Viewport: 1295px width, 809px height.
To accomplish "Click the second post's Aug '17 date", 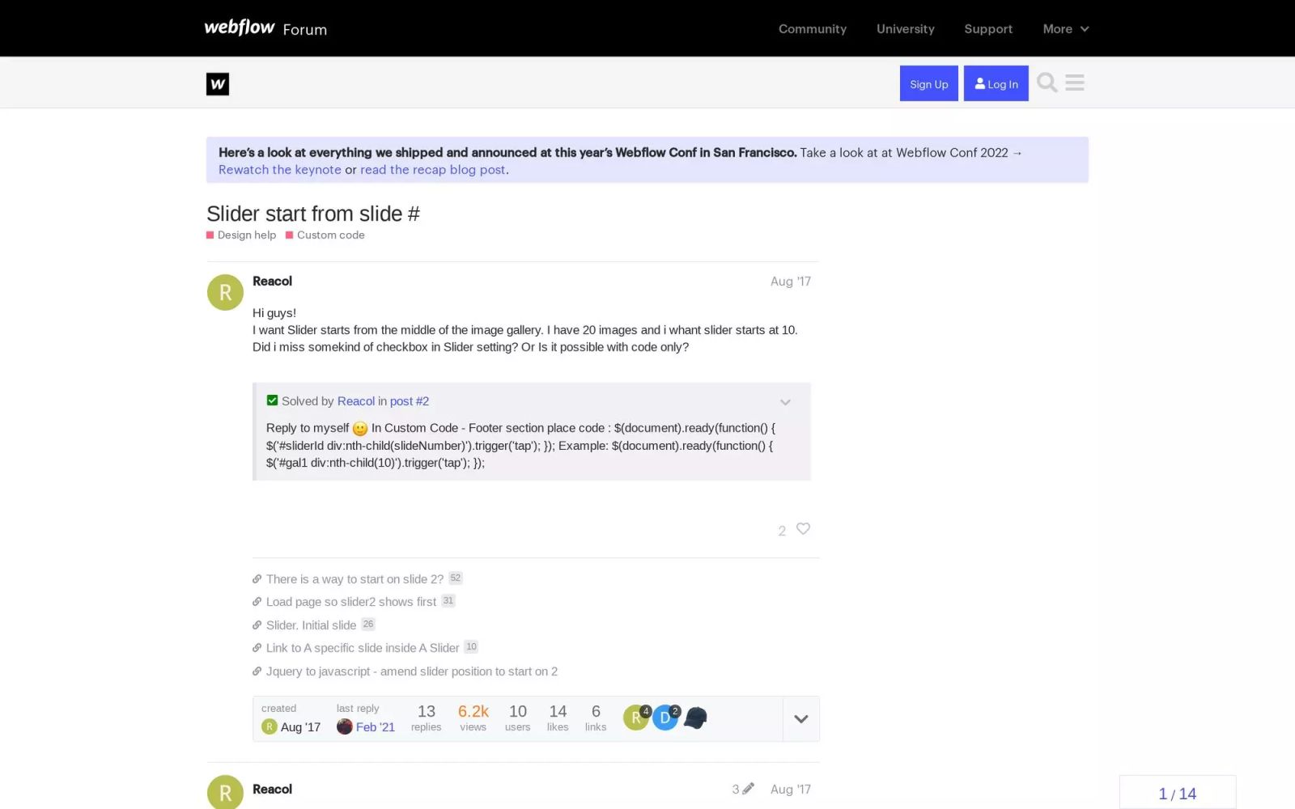I will [x=791, y=790].
